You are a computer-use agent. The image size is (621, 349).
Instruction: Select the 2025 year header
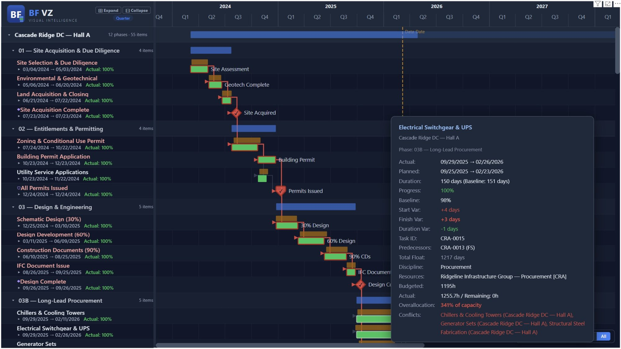pyautogui.click(x=331, y=6)
